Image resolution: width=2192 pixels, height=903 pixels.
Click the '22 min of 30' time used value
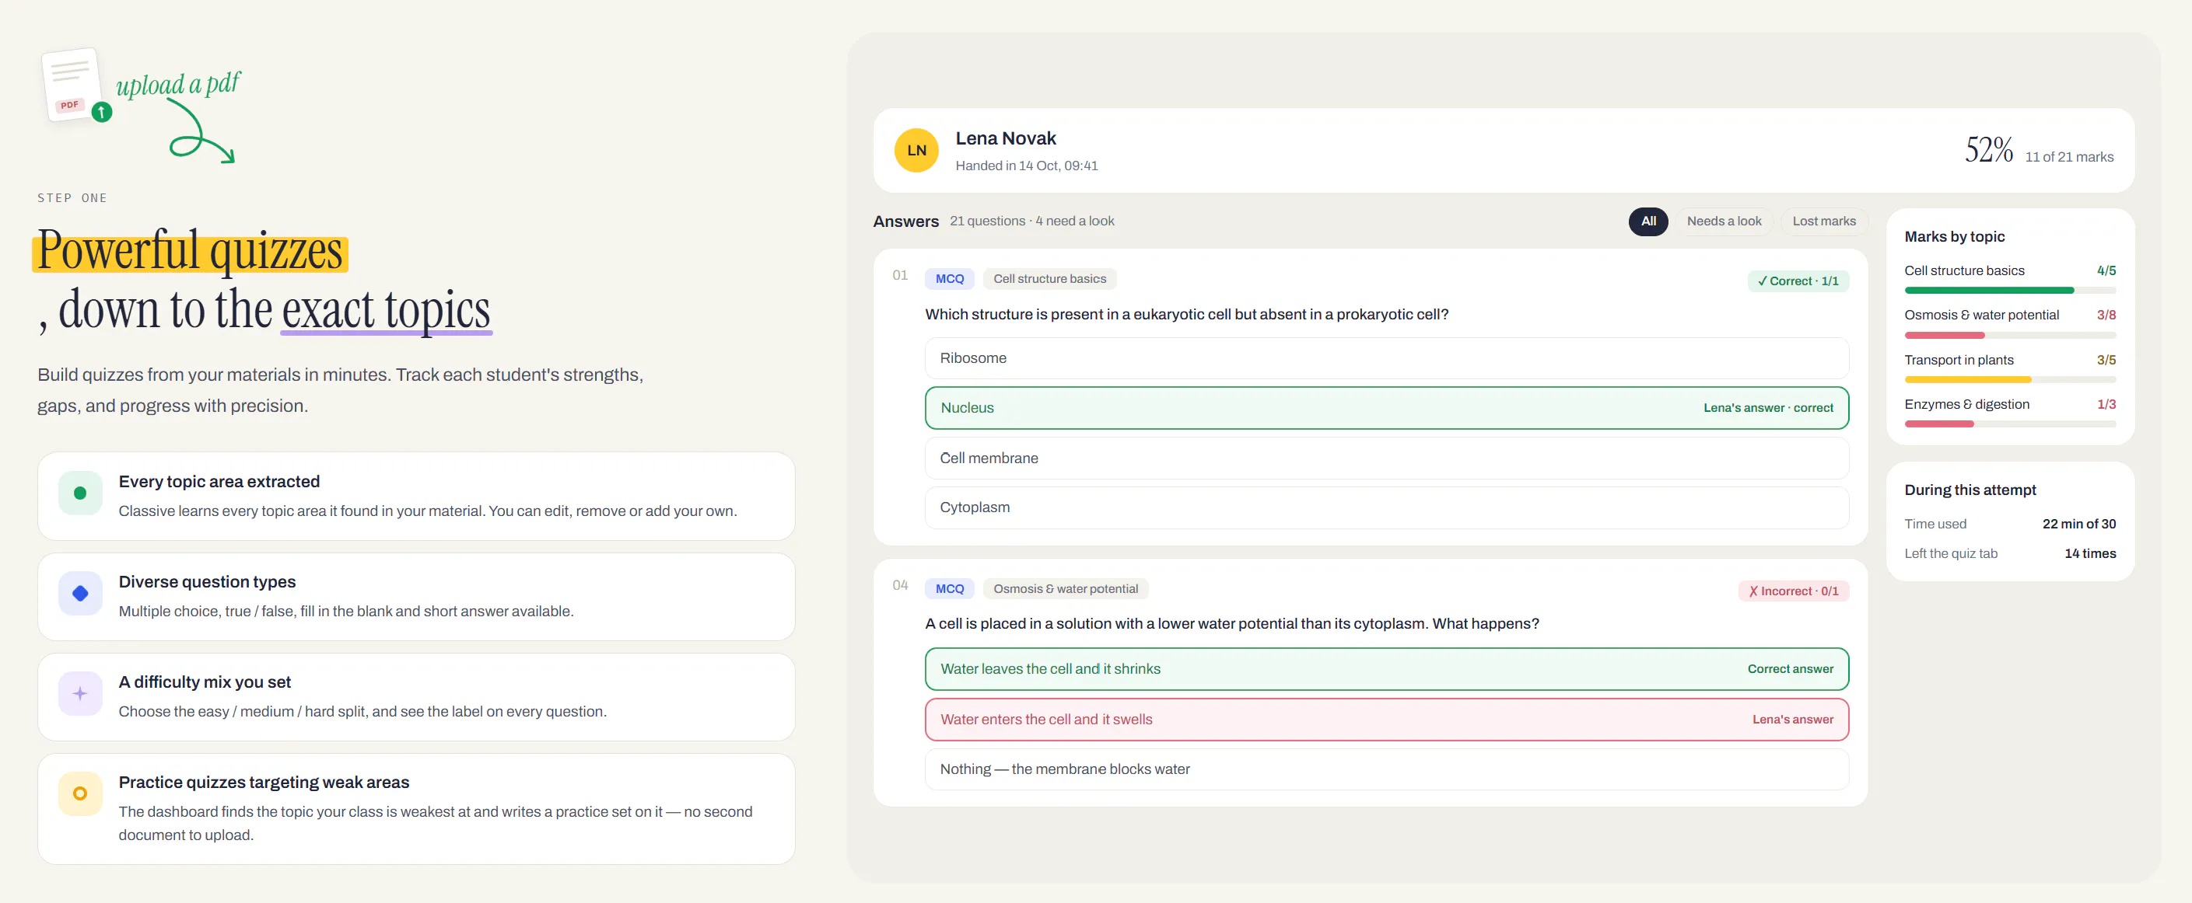click(2079, 524)
